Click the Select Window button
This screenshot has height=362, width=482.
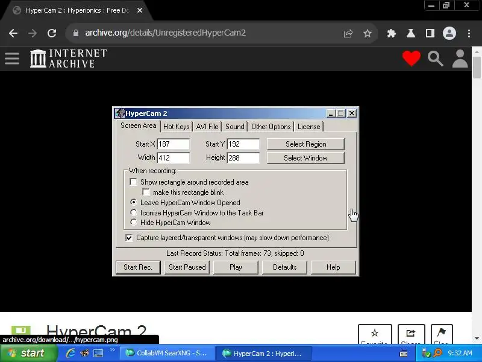(305, 158)
